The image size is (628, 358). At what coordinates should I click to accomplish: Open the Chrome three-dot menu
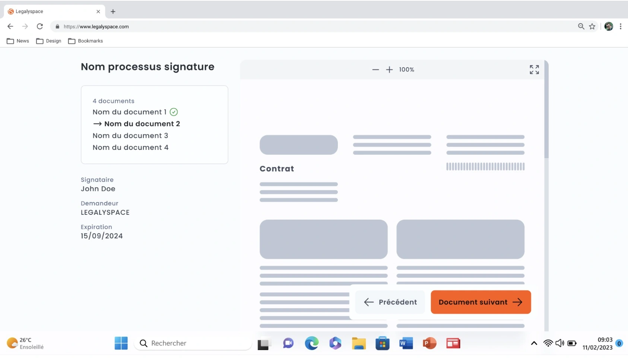pos(621,26)
